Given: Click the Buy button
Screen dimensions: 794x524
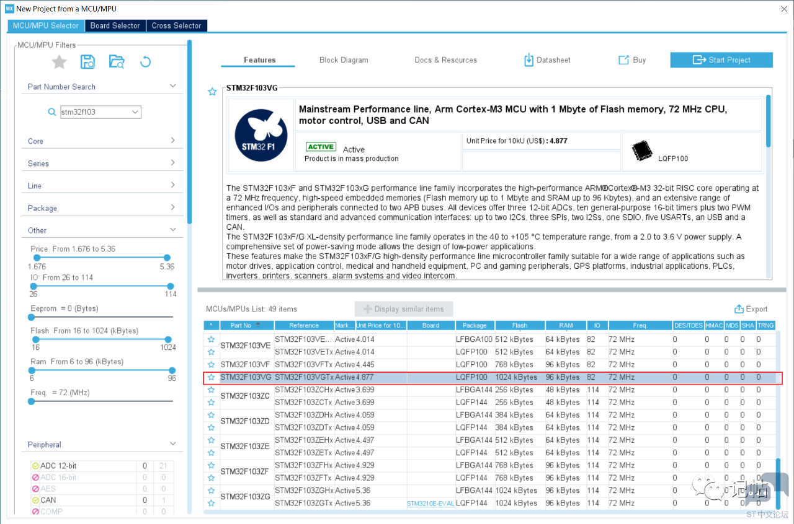Looking at the screenshot, I should (632, 60).
